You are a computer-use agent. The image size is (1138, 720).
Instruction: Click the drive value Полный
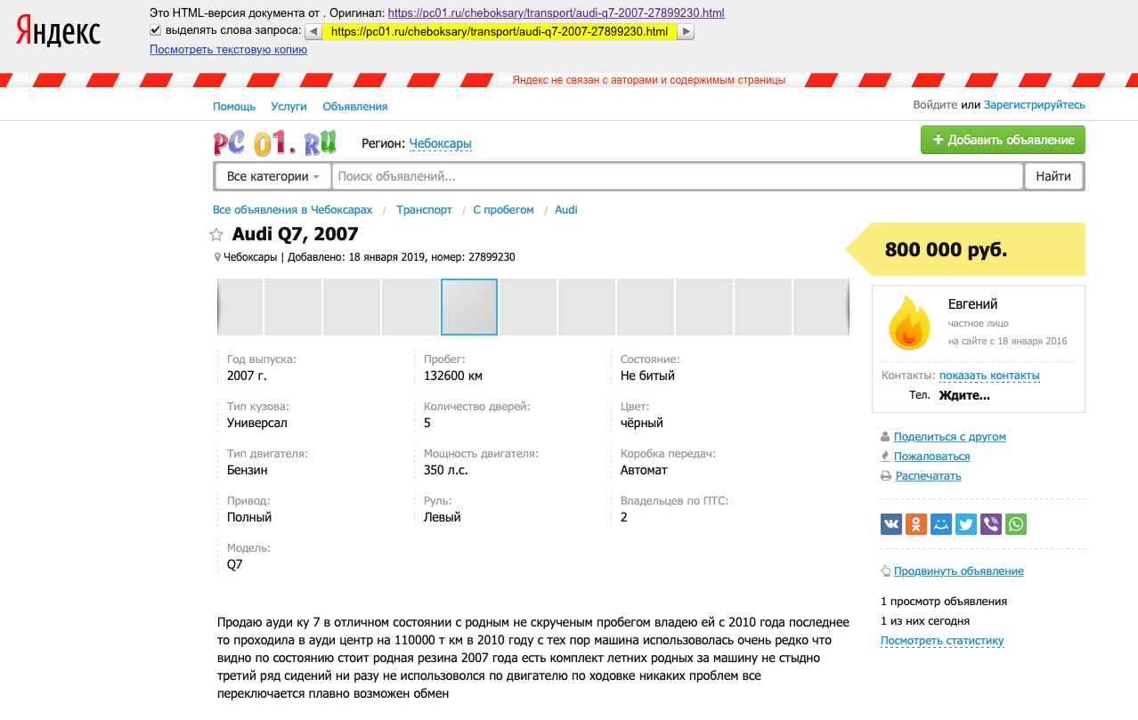click(249, 517)
